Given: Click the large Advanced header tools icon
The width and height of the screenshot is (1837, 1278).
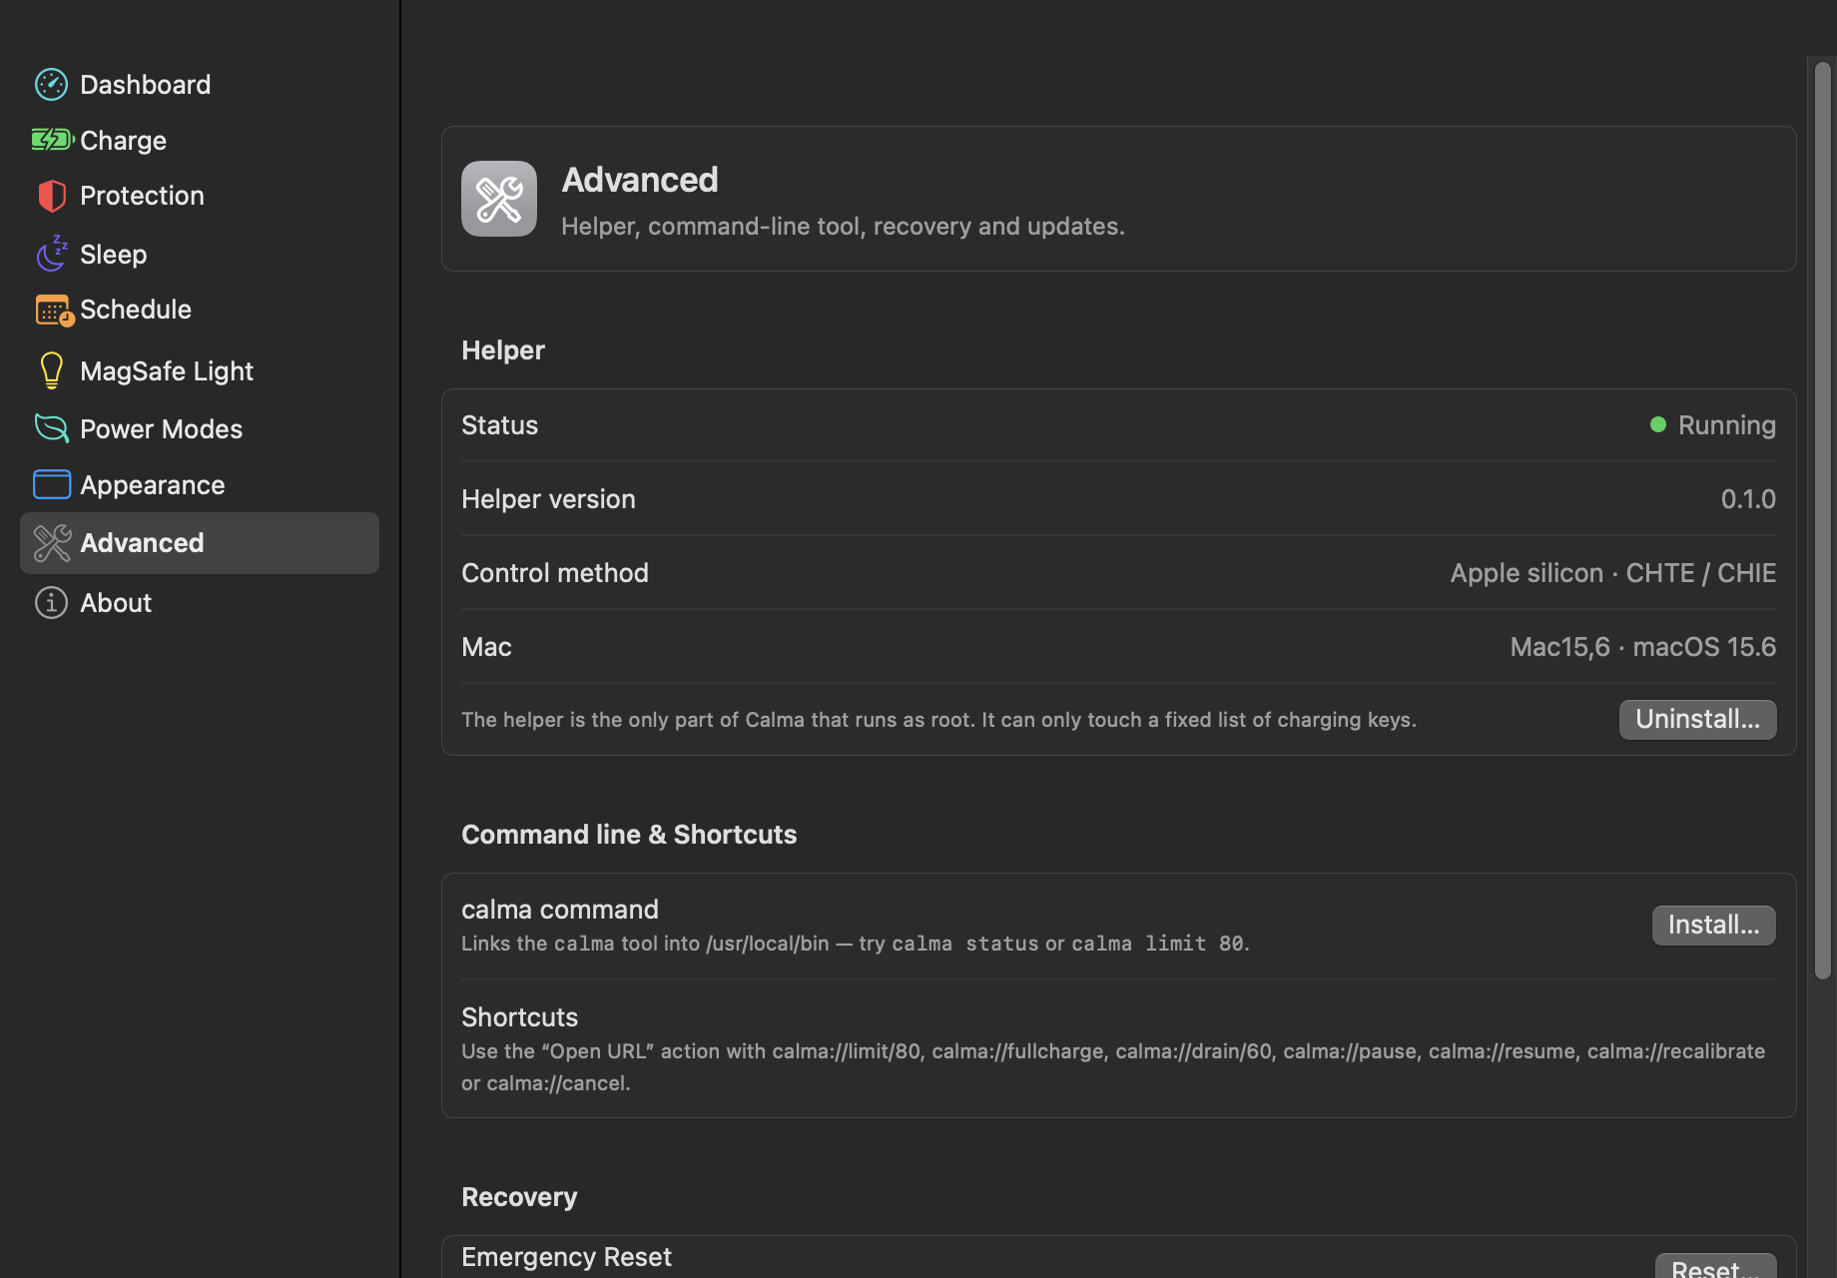Looking at the screenshot, I should [x=499, y=199].
